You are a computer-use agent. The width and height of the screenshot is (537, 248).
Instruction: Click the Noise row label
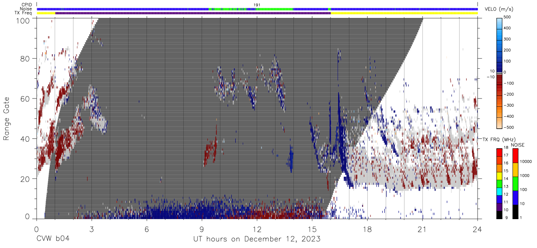[26, 9]
